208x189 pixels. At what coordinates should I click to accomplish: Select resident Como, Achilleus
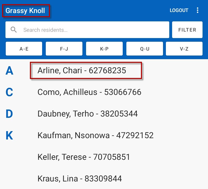click(x=89, y=92)
